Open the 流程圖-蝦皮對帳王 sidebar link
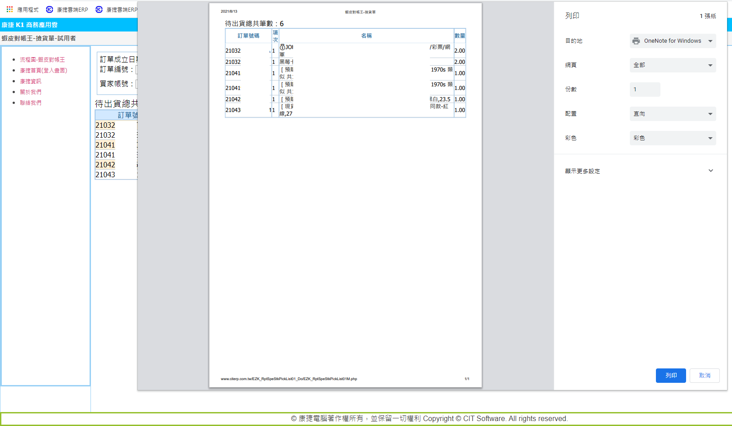This screenshot has height=426, width=732. [42, 60]
